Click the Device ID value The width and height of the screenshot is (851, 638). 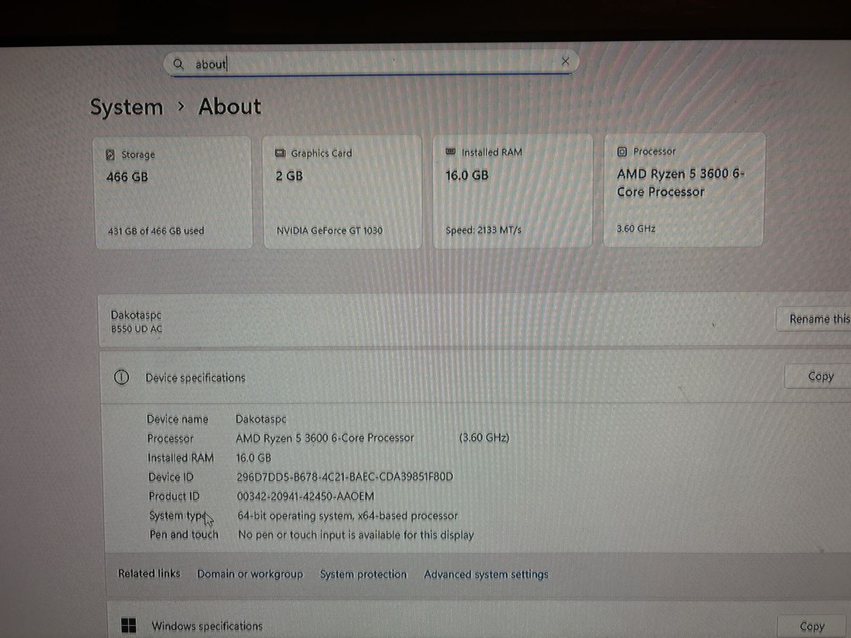pyautogui.click(x=345, y=477)
